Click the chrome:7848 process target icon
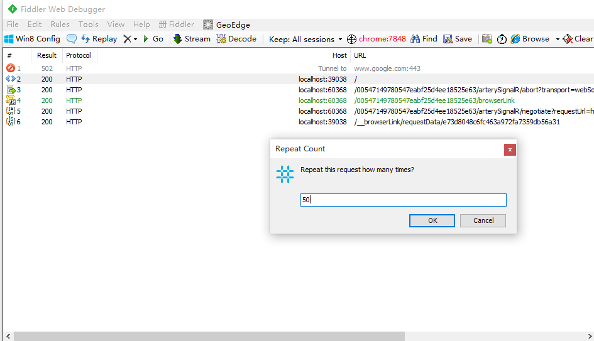594x341 pixels. (x=352, y=39)
